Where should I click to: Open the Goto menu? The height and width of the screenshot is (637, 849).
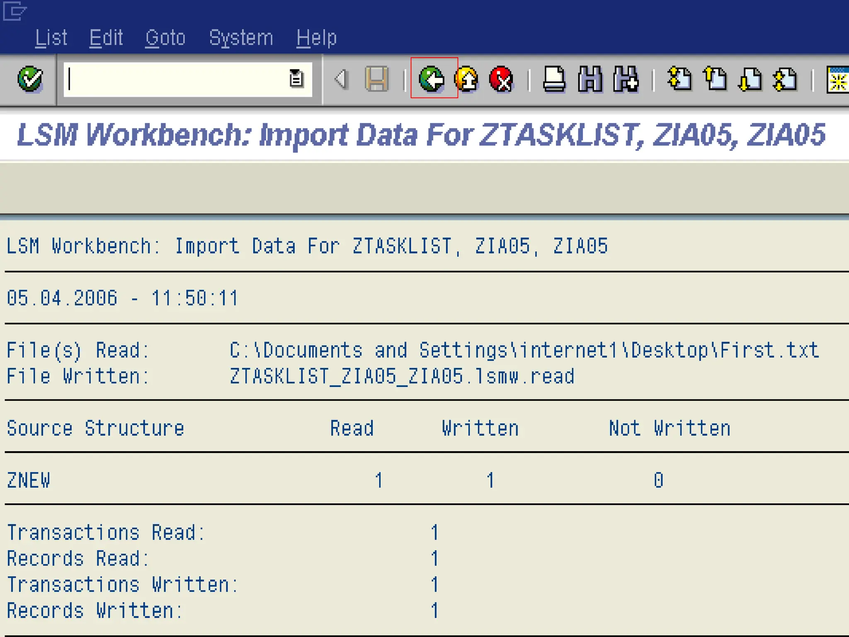coord(165,38)
